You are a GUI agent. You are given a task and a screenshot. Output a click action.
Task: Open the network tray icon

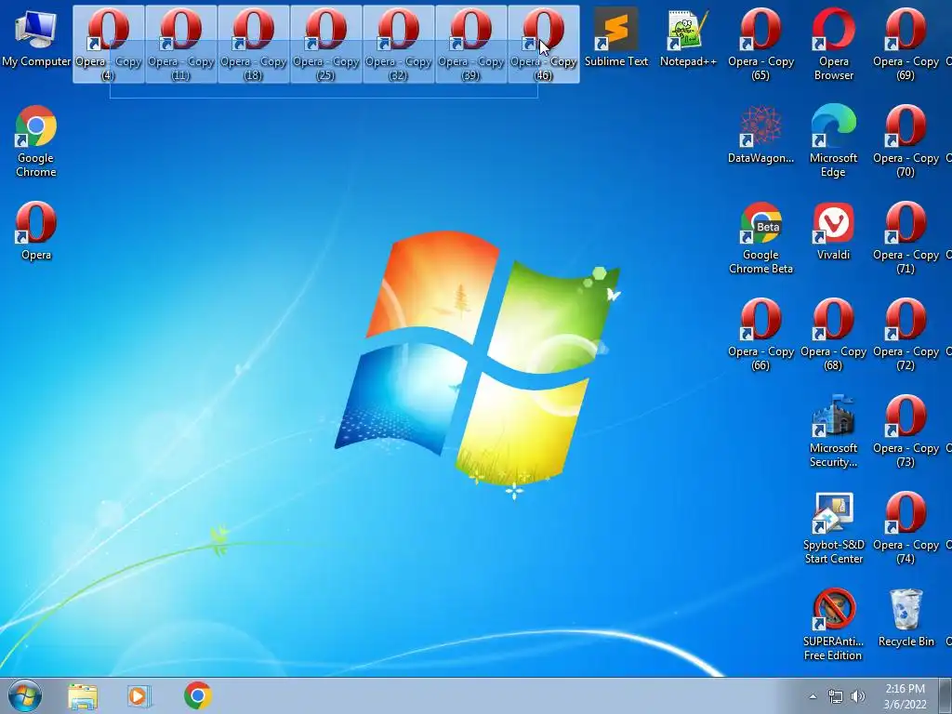tap(836, 696)
